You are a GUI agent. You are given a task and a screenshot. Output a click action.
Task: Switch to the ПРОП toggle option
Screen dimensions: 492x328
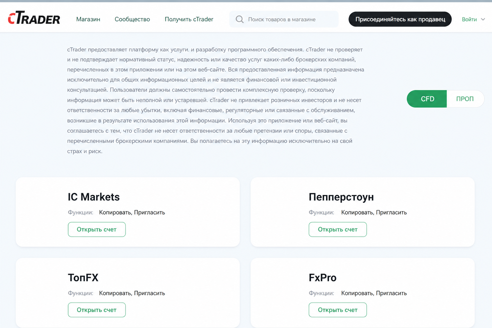pos(465,99)
